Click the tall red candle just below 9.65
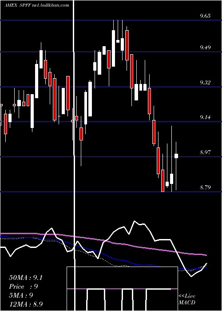The image size is (222, 311). (127, 45)
